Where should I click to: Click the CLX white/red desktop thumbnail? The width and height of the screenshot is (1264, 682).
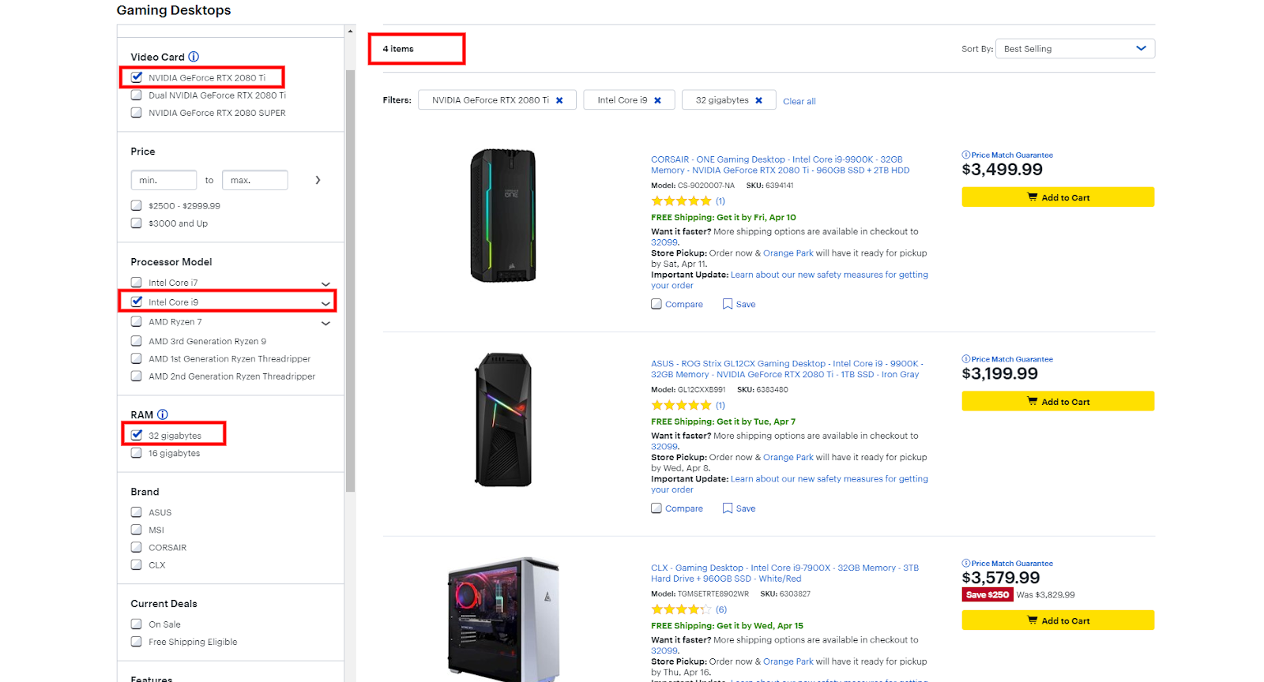pos(504,620)
